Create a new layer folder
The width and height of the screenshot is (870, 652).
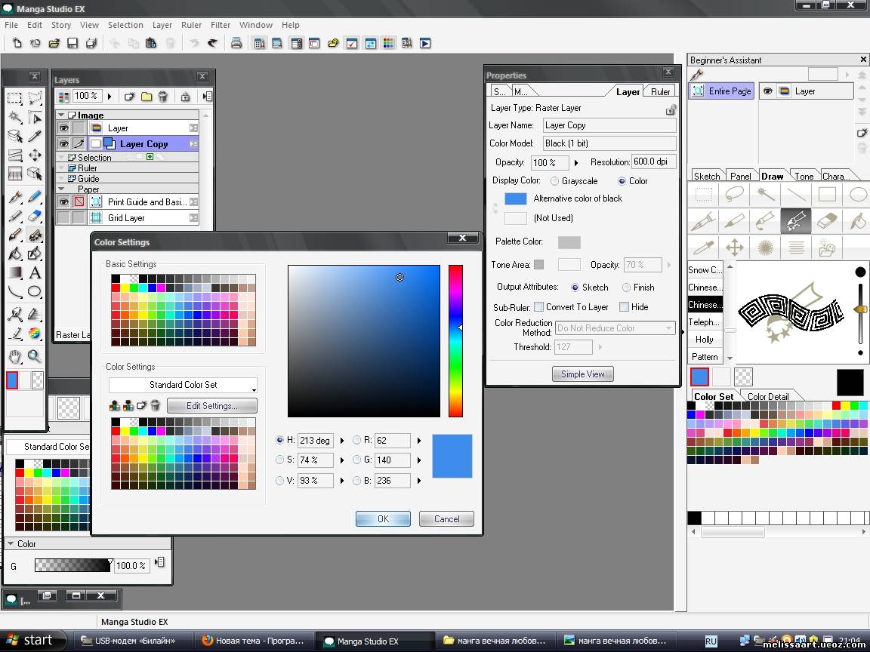tap(147, 97)
